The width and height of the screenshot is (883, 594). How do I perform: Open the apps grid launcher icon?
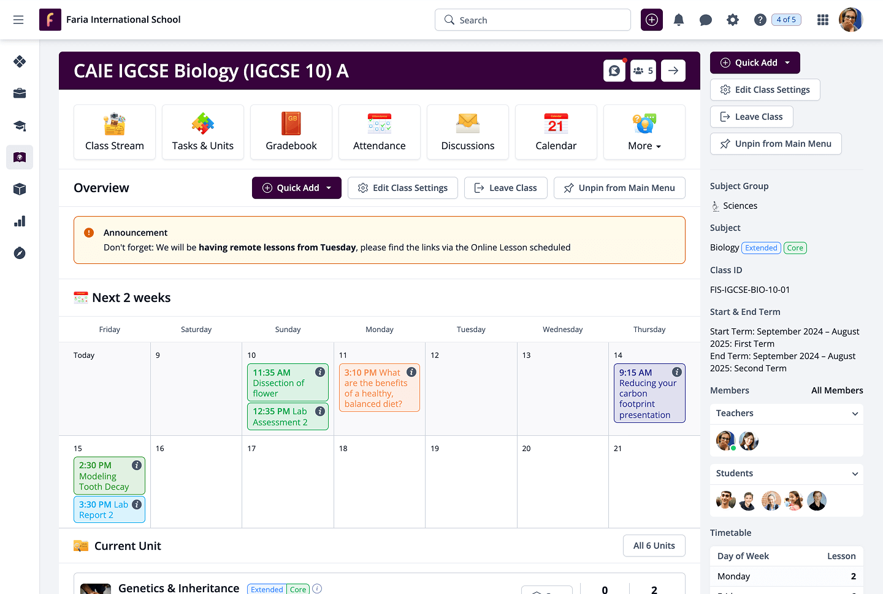[823, 20]
